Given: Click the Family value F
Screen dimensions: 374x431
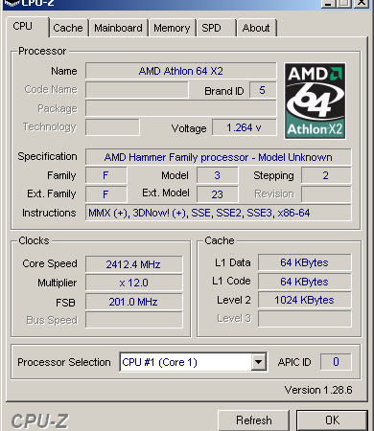Looking at the screenshot, I should (x=106, y=175).
